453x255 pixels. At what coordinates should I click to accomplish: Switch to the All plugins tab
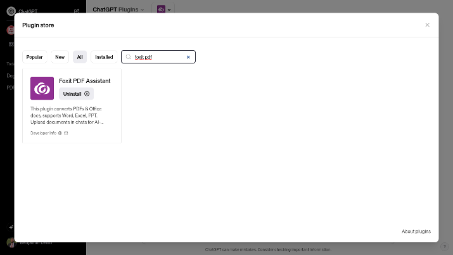pyautogui.click(x=80, y=57)
